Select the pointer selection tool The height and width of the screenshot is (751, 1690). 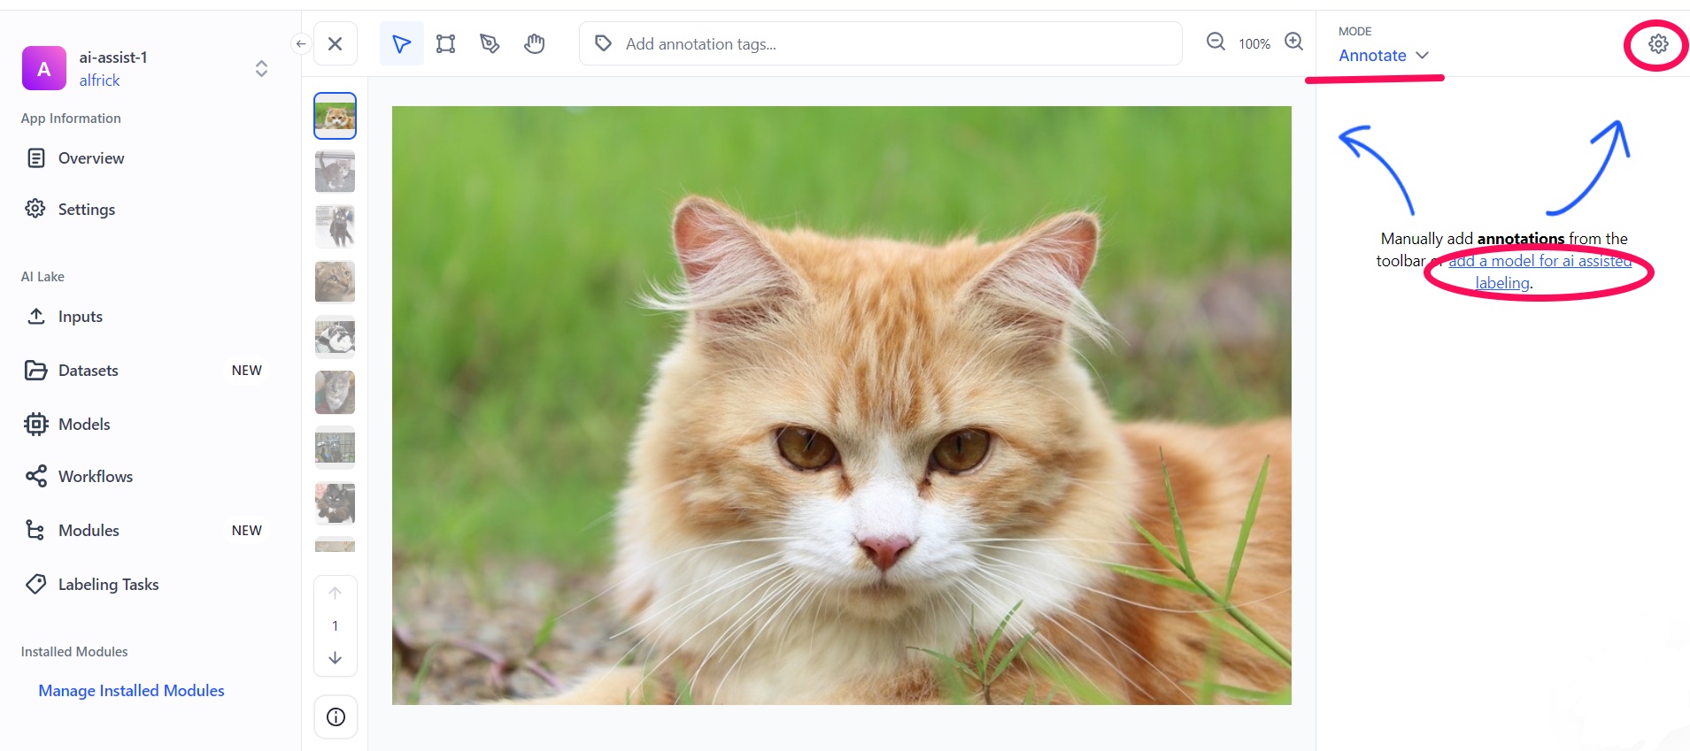pos(401,44)
